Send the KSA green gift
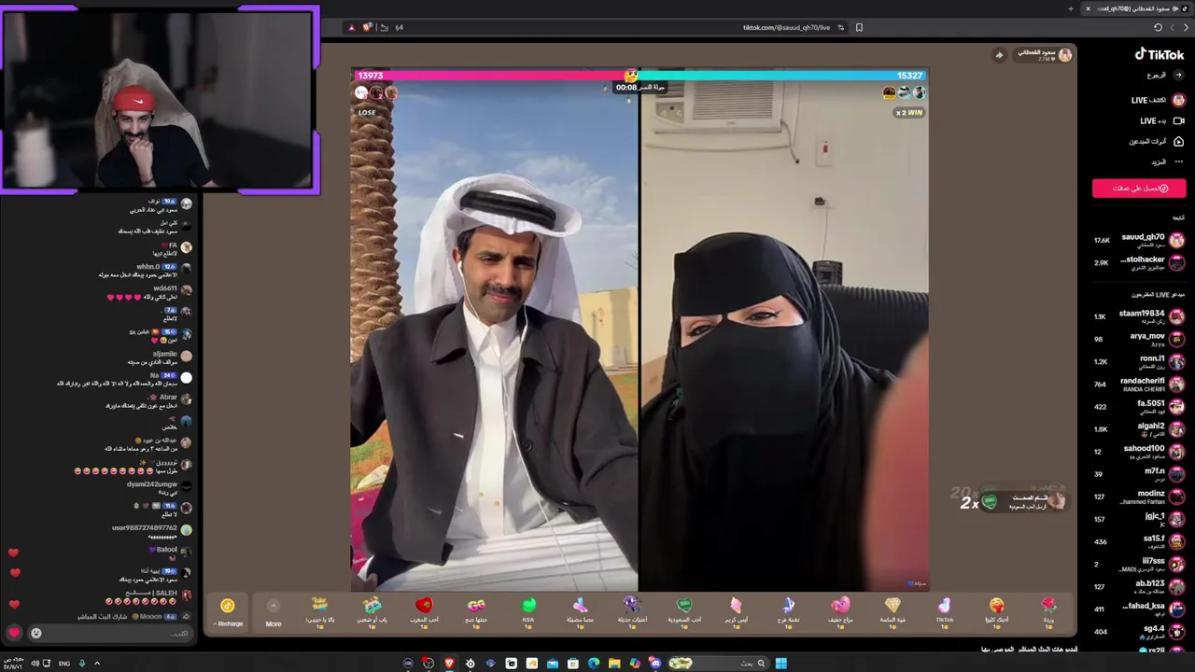Image resolution: width=1195 pixels, height=672 pixels. [x=528, y=611]
